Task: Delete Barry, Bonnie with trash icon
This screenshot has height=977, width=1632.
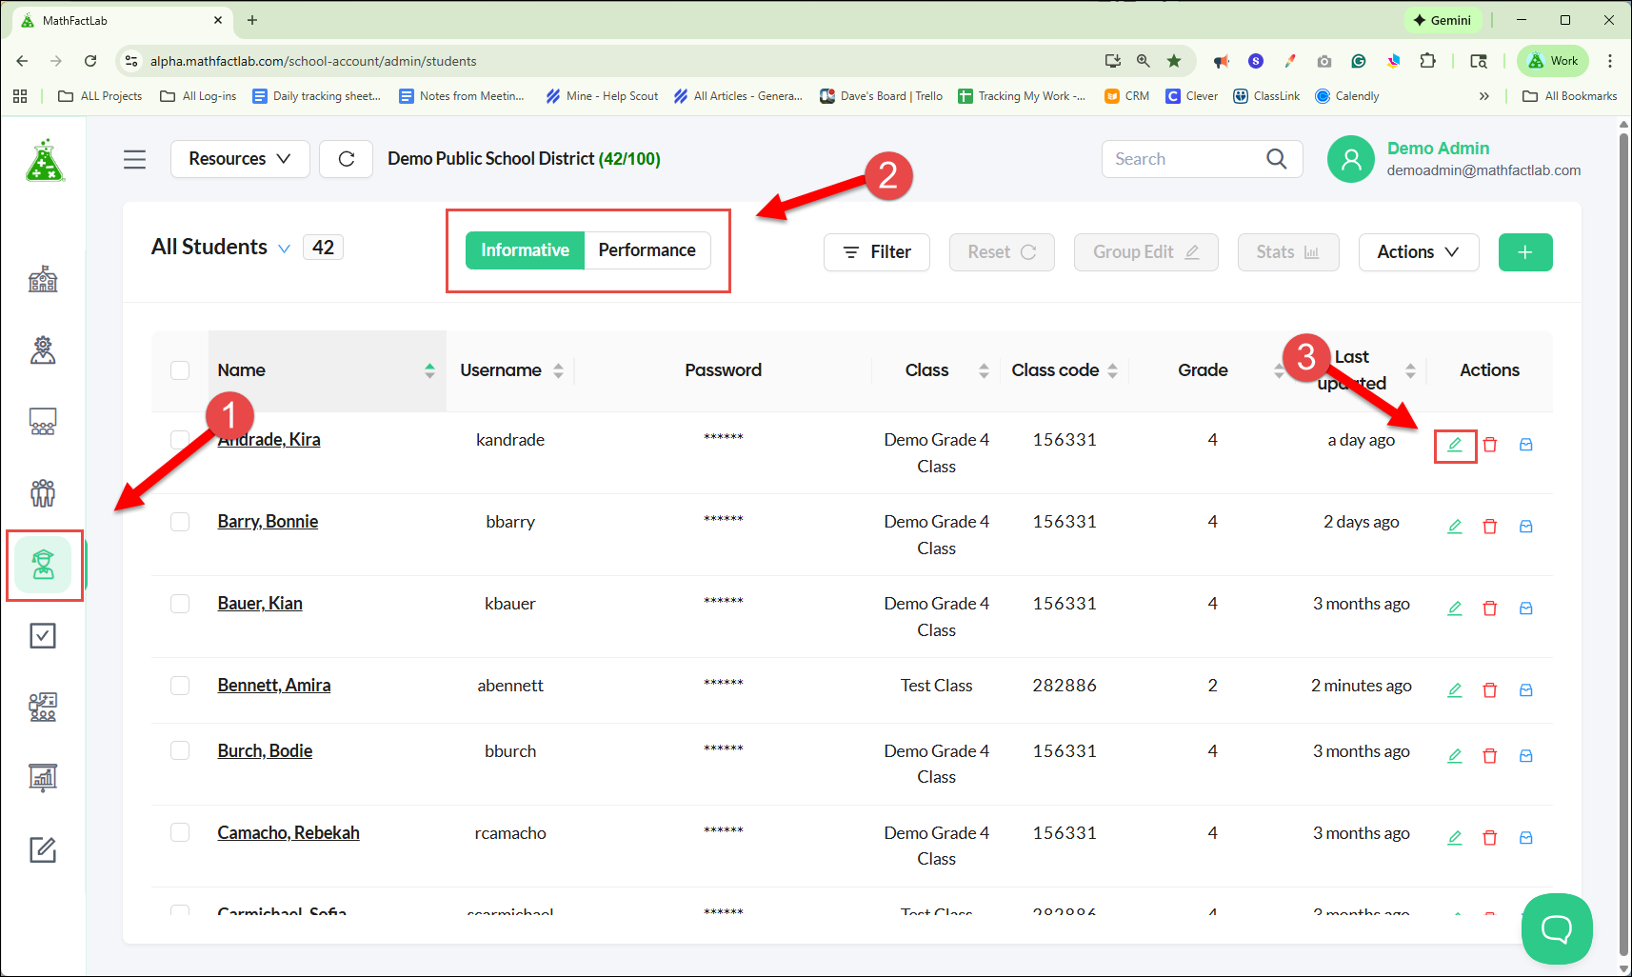Action: 1490,527
